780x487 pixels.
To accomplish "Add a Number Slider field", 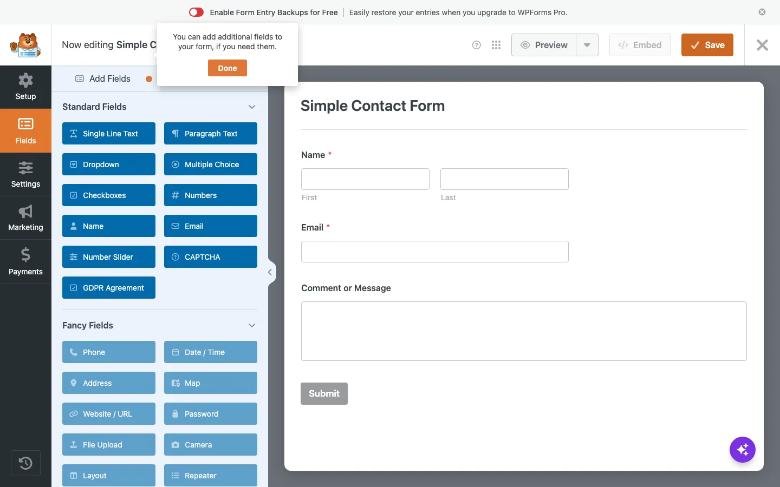I will tap(109, 257).
